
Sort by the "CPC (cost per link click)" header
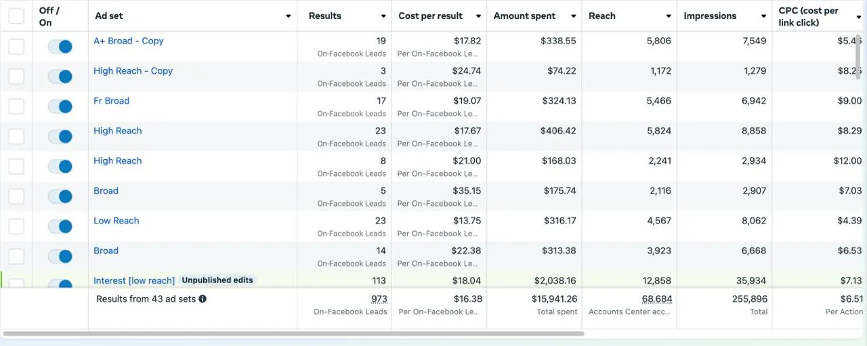(809, 16)
